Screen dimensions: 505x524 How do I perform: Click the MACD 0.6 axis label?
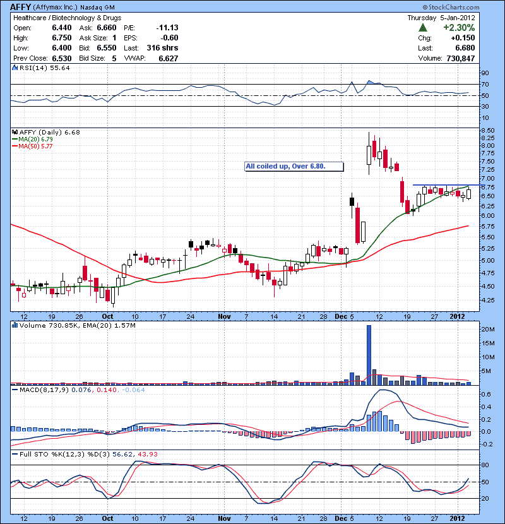tap(487, 395)
